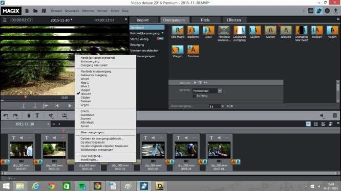Image resolution: width=341 pixels, height=191 pixels.
Task: Switch to the Titels tab
Action: [205, 20]
